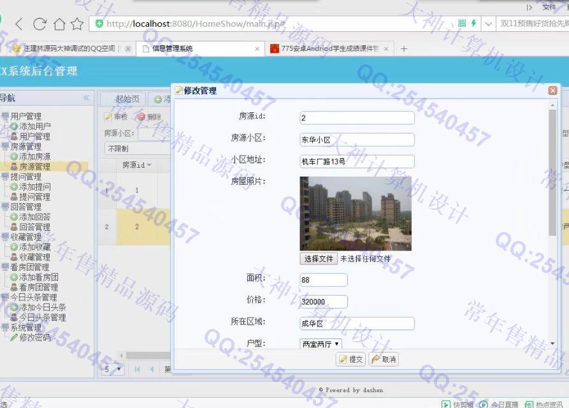569x408 pixels.
Task: Reload the page with the refresh icon
Action: [40, 24]
